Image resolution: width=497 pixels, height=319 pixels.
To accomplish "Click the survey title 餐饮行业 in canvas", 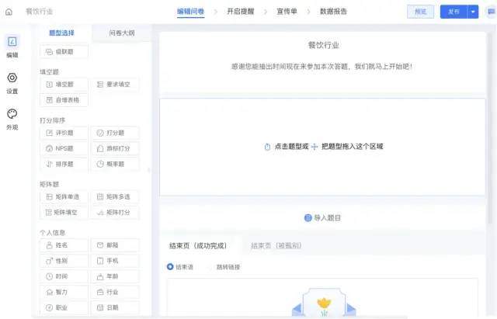I will [323, 46].
